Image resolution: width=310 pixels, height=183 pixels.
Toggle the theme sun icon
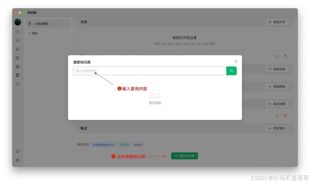(18, 151)
